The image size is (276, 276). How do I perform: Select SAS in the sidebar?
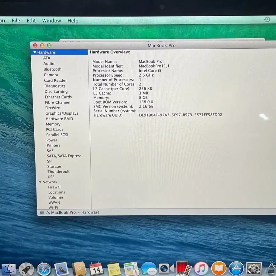coord(50,151)
